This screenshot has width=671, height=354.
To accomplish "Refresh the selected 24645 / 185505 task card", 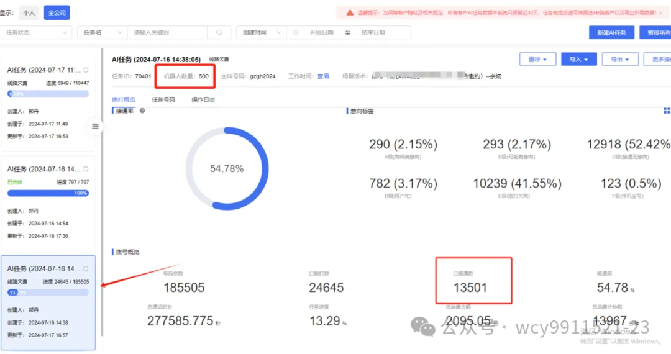I will coord(86,269).
